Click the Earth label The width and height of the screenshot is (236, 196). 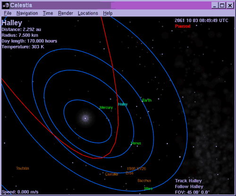(147, 100)
